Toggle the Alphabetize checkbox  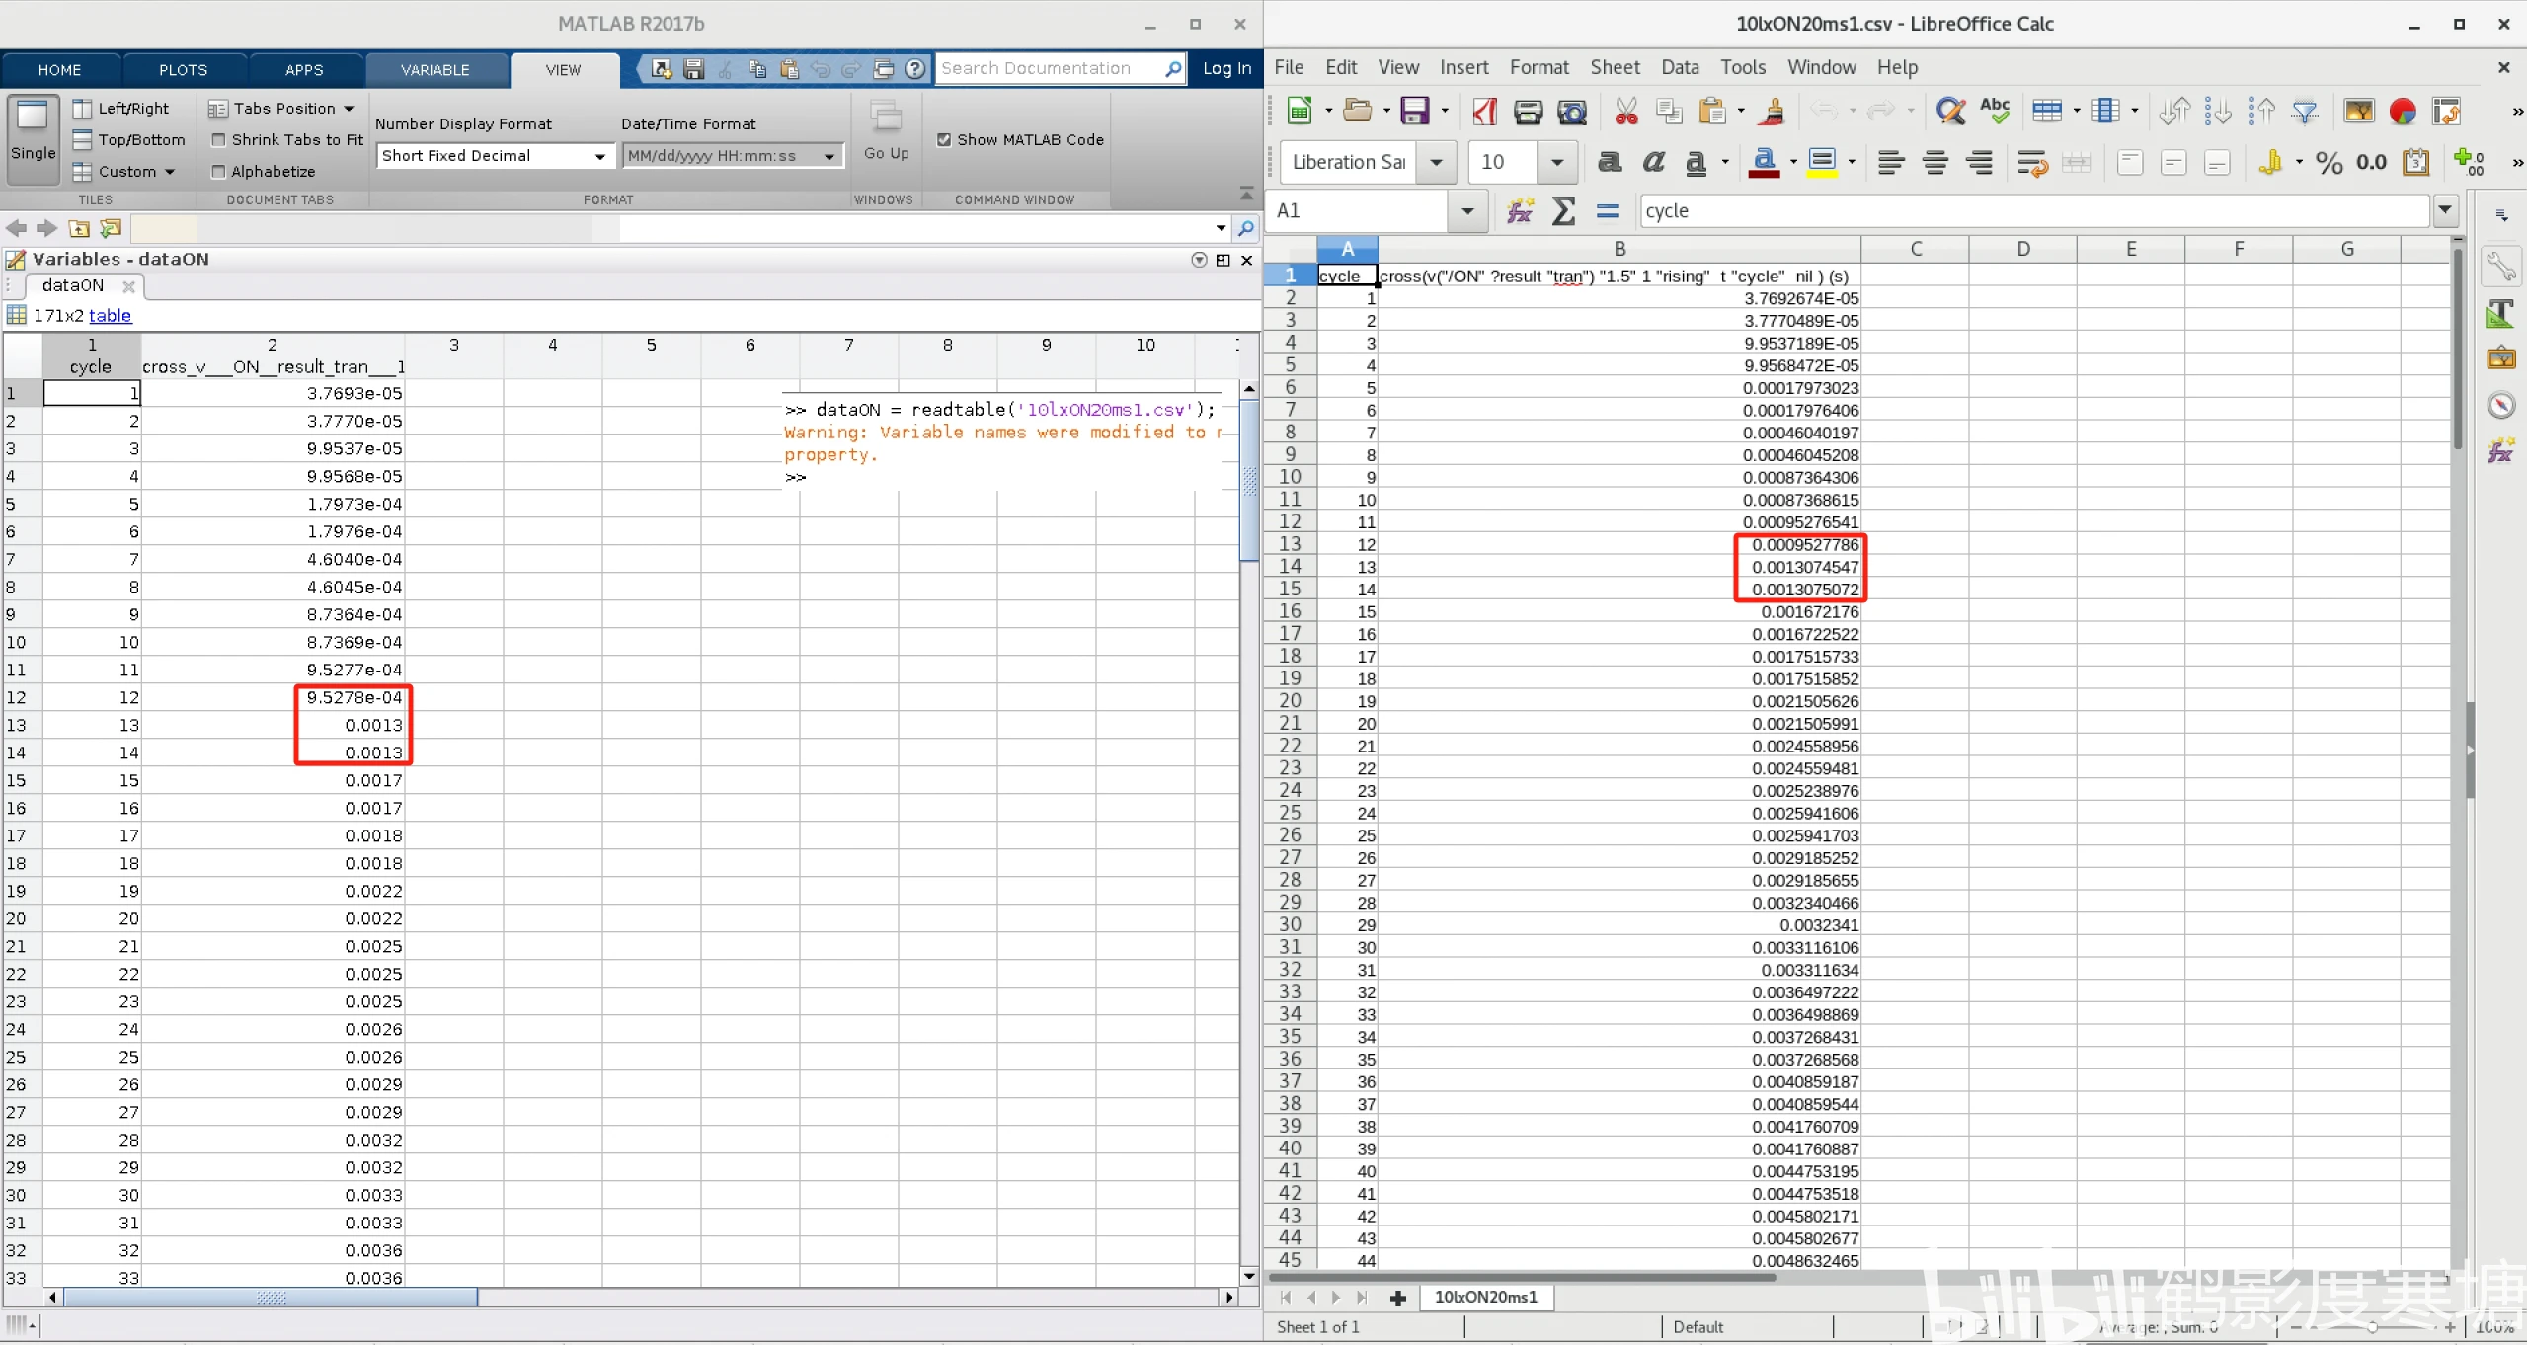tap(219, 172)
